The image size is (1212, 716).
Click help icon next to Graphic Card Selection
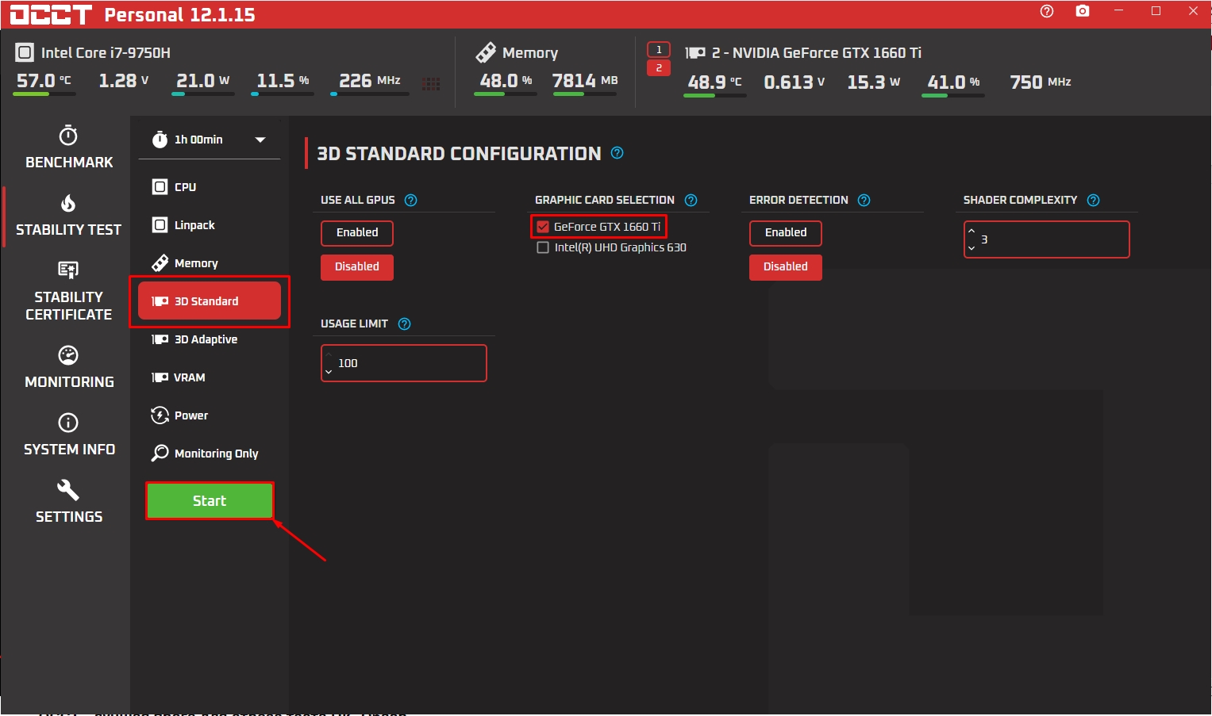pos(691,200)
